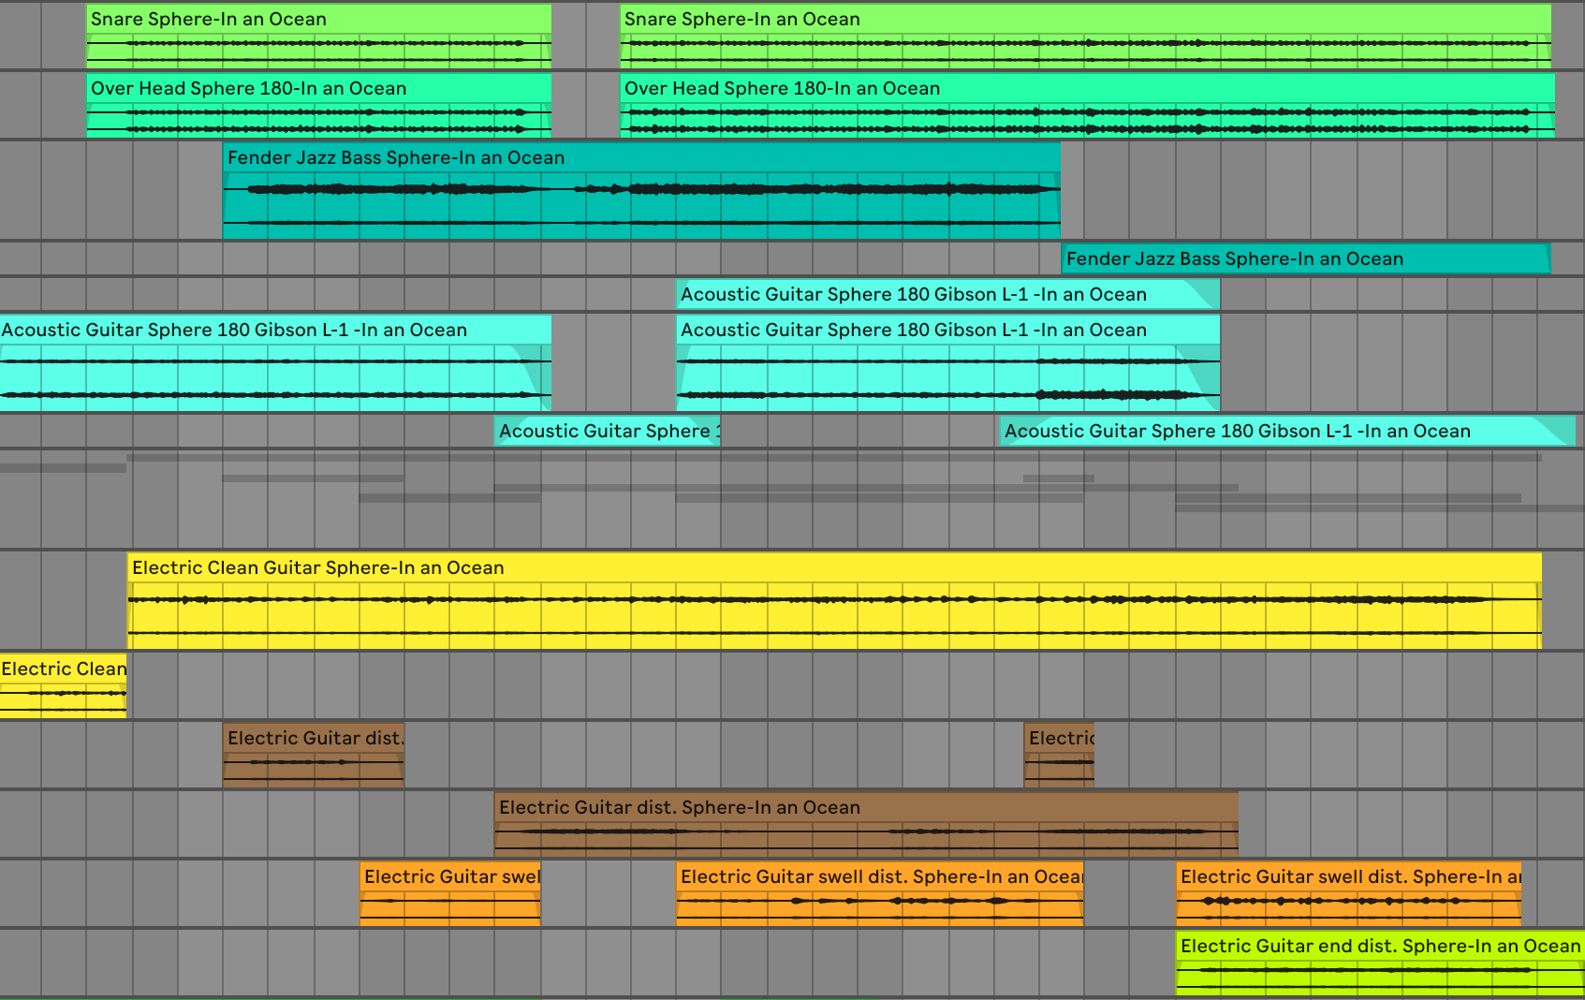The image size is (1585, 1000).
Task: Select the Fender Jazz Bass clip with waveform
Action: click(x=641, y=191)
